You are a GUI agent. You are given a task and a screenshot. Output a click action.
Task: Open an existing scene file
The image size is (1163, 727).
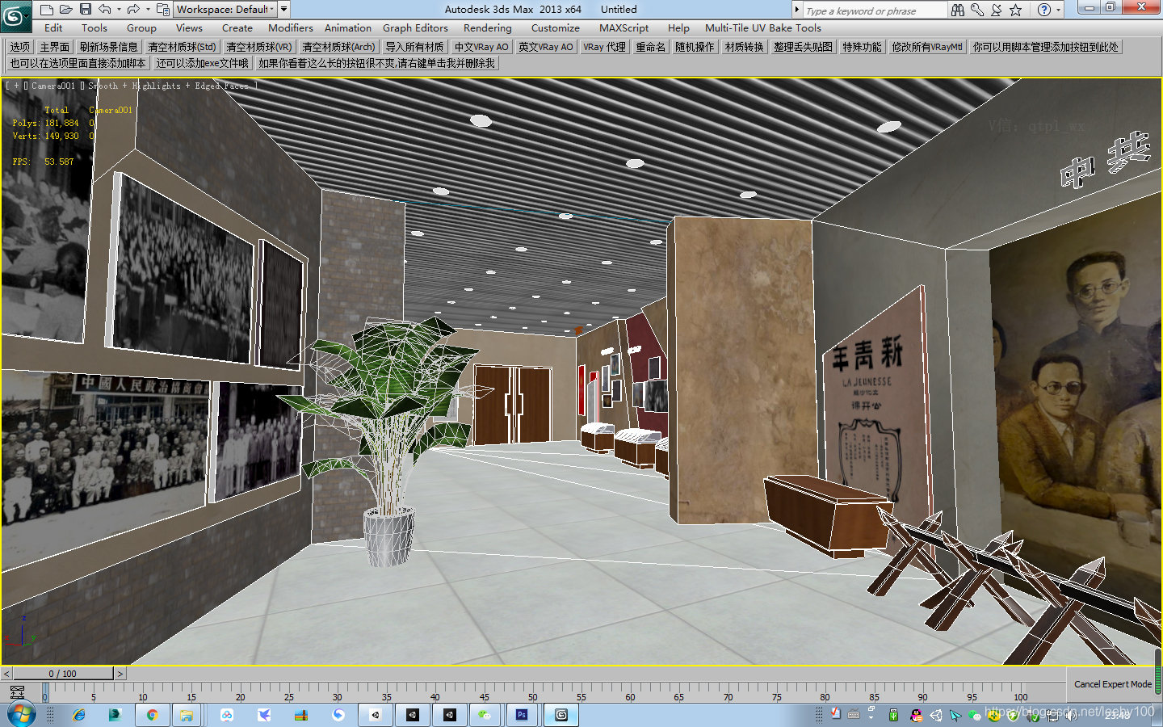[x=66, y=10]
